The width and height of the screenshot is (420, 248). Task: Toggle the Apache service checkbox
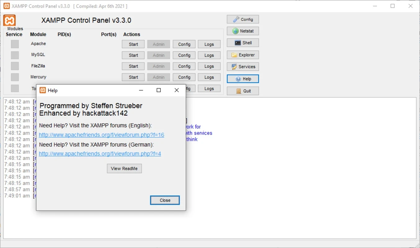pyautogui.click(x=15, y=44)
